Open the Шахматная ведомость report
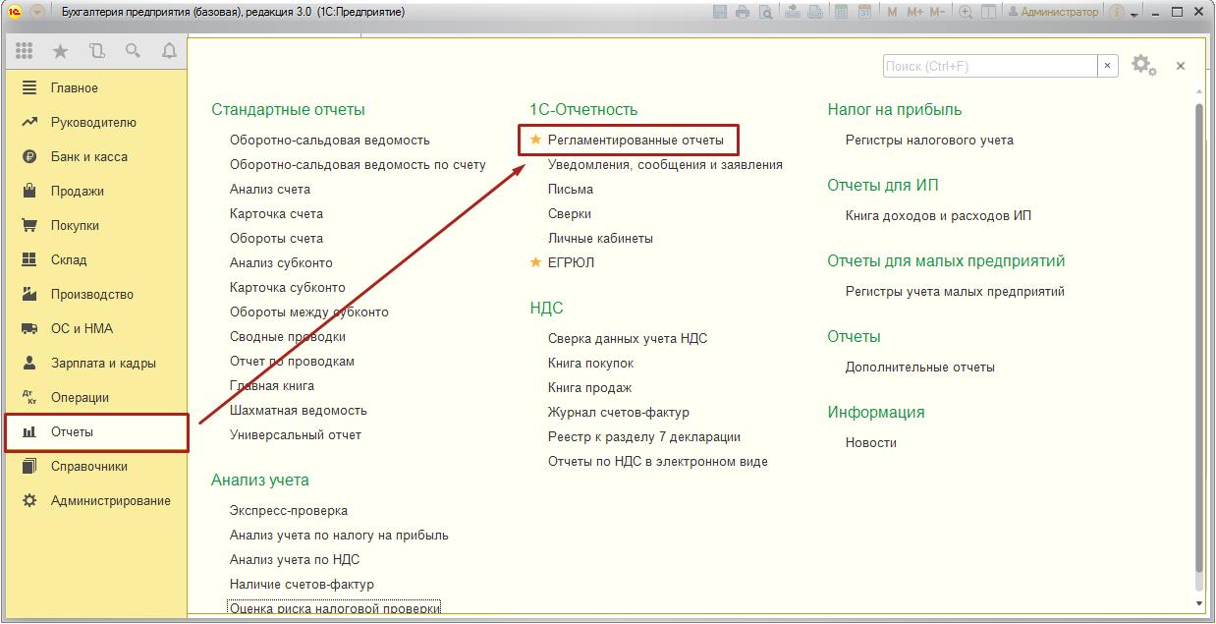 (x=299, y=410)
